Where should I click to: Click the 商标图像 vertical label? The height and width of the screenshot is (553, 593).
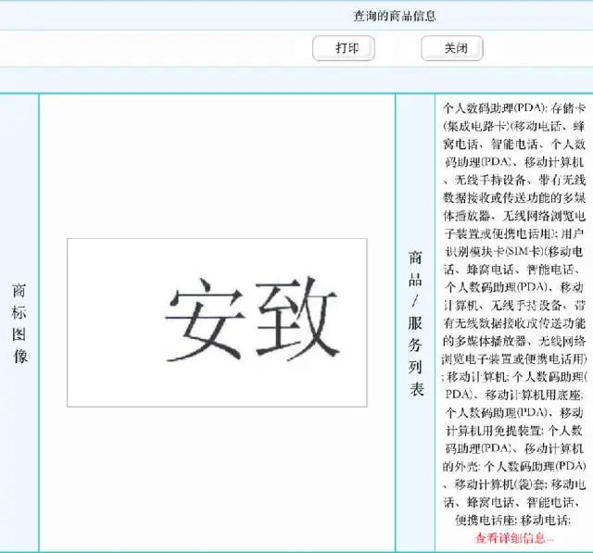tap(19, 323)
